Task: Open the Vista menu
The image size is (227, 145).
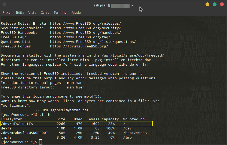Action: point(32,13)
